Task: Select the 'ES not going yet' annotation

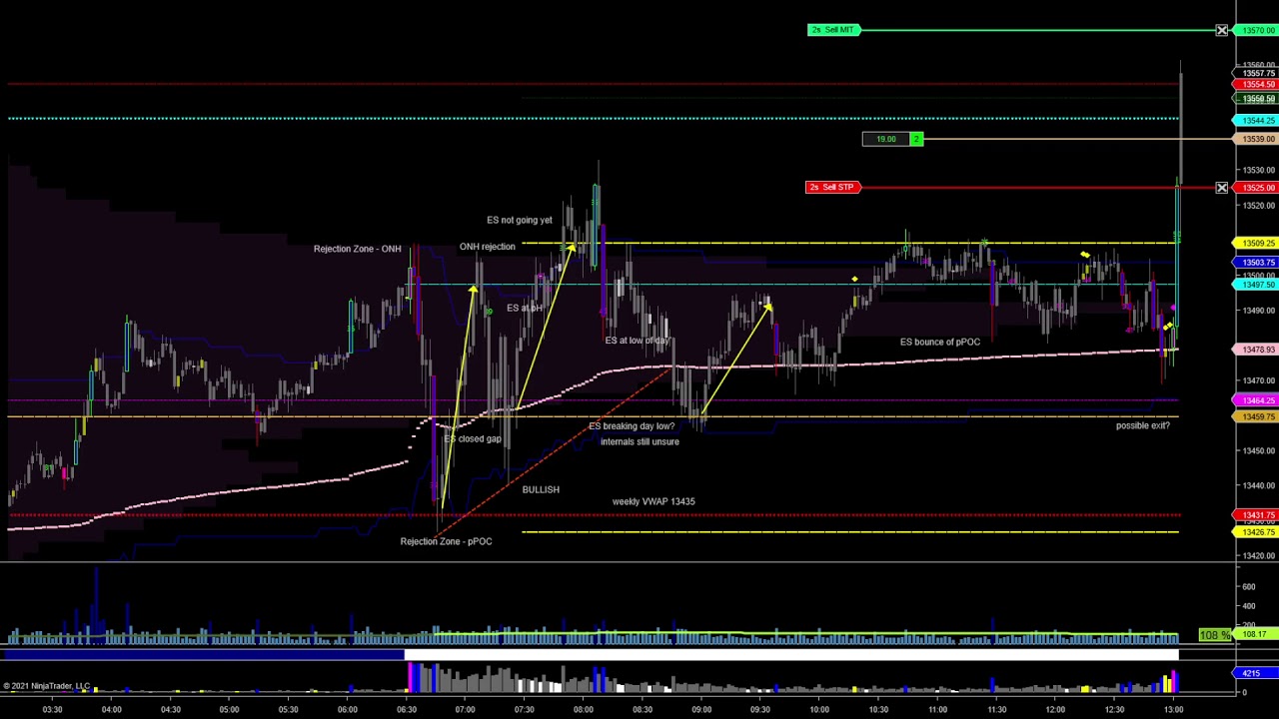Action: [x=520, y=220]
